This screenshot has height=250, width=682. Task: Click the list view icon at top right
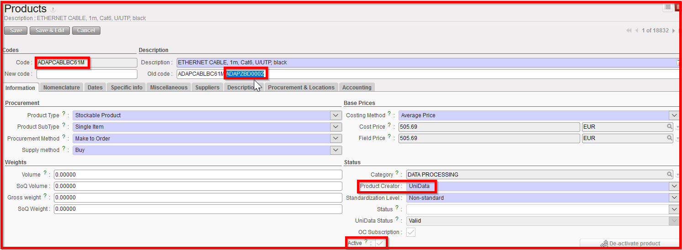667,7
